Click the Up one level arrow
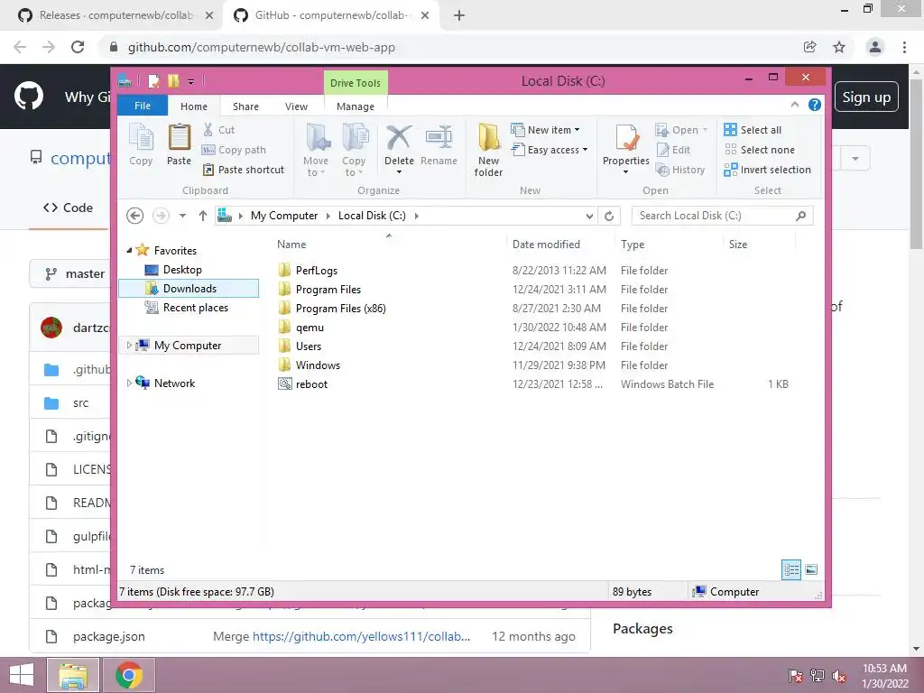Screen dimensions: 924x693 tap(203, 216)
